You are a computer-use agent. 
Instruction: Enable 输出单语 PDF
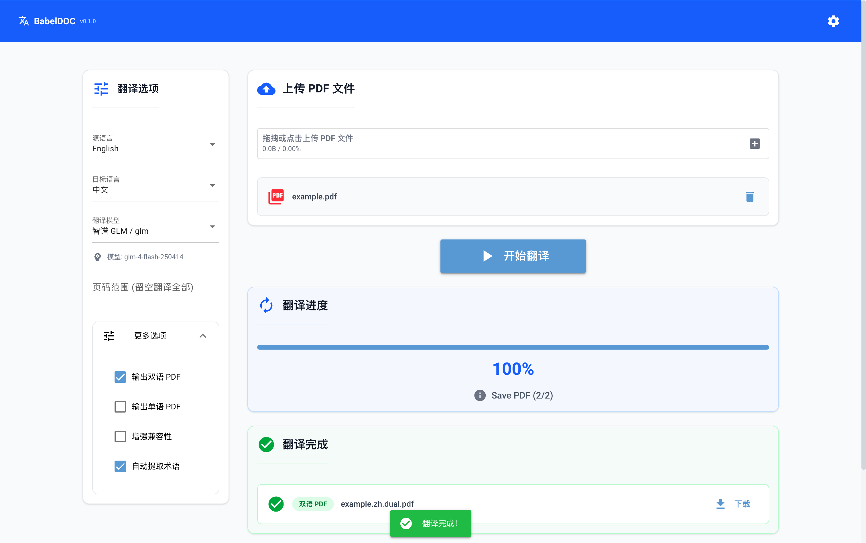(x=120, y=407)
